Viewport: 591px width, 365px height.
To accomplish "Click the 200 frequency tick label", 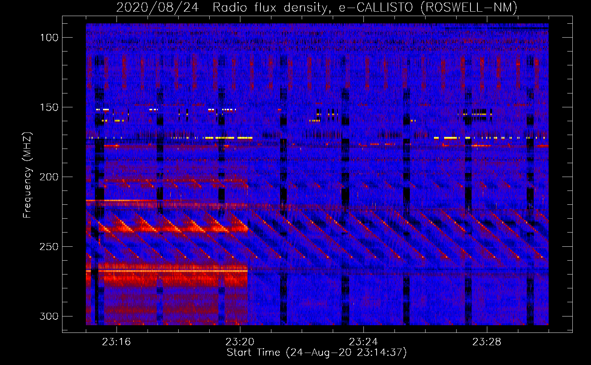I will [x=49, y=177].
